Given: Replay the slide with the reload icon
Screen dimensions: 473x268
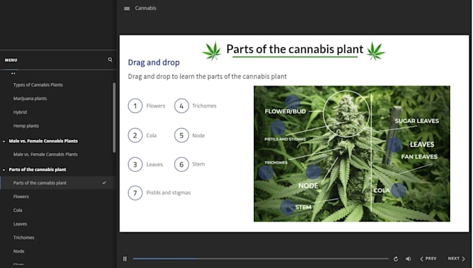Looking at the screenshot, I should click(396, 259).
